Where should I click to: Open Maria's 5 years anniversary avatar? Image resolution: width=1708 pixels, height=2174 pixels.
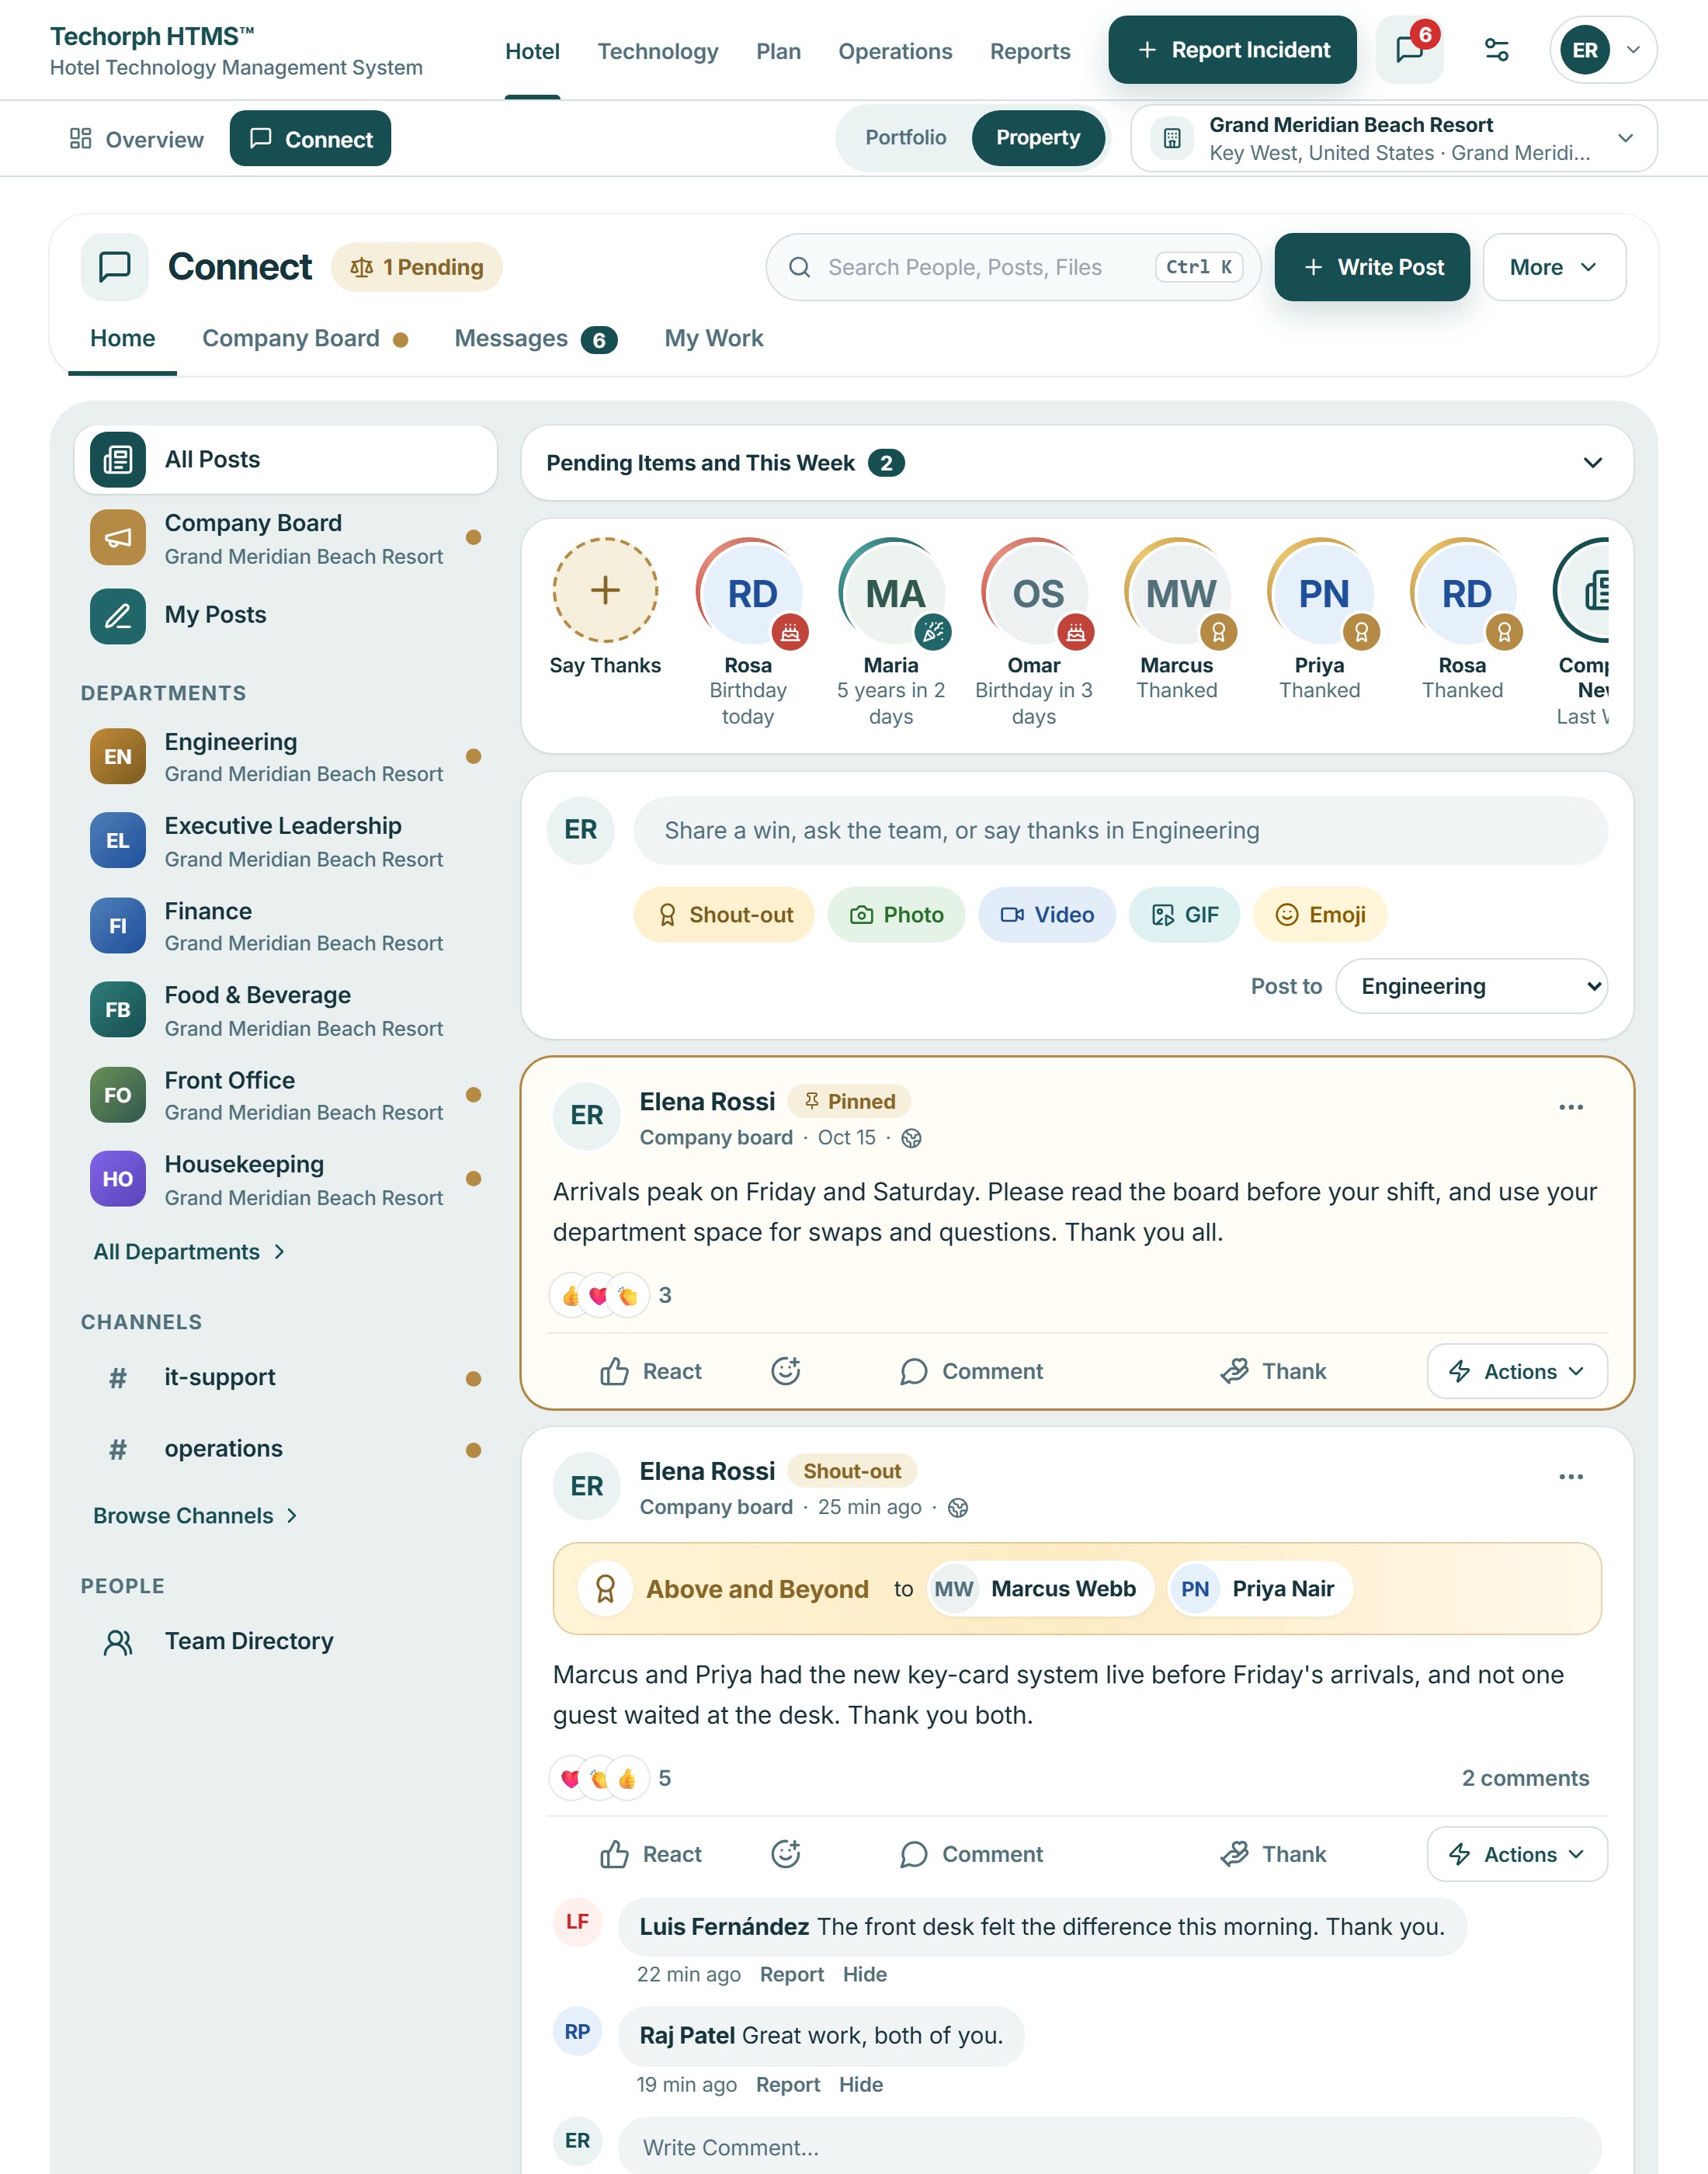click(x=894, y=592)
